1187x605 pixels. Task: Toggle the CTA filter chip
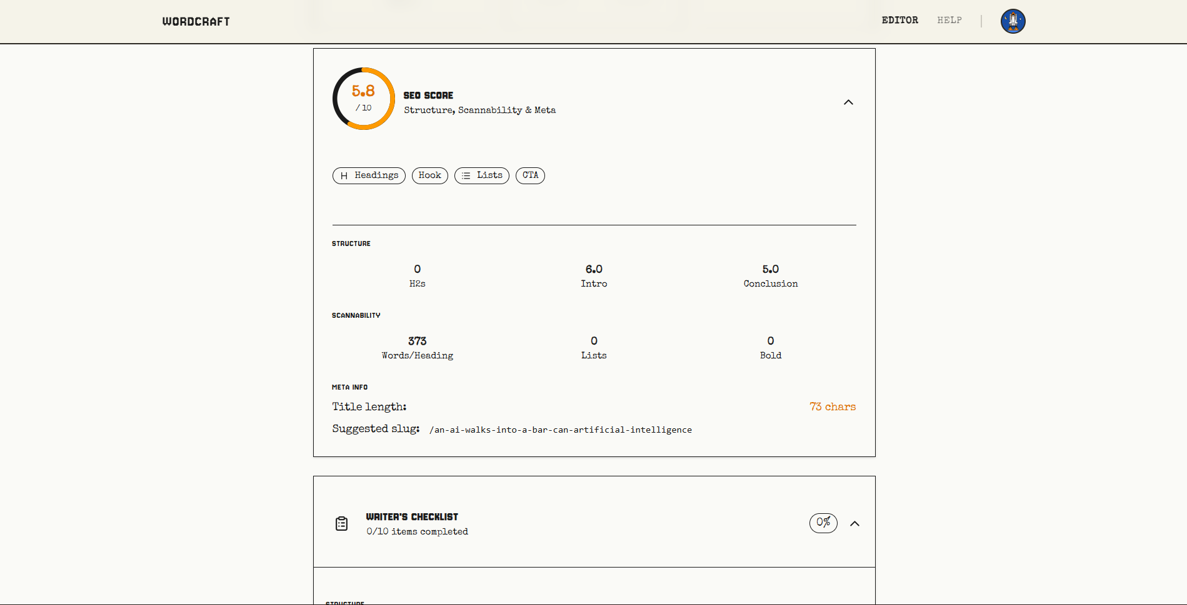tap(529, 175)
